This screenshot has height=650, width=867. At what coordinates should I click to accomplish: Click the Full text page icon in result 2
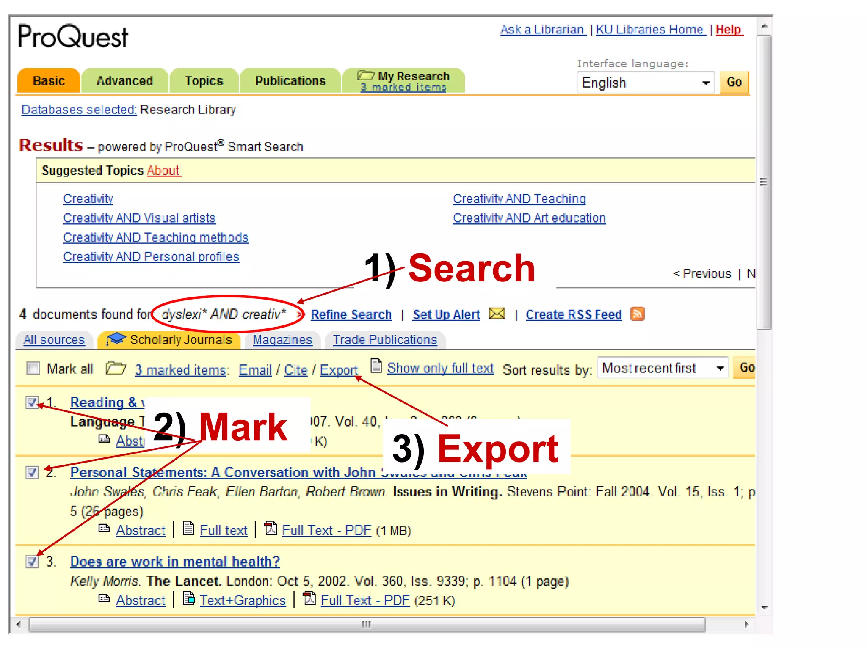188,528
